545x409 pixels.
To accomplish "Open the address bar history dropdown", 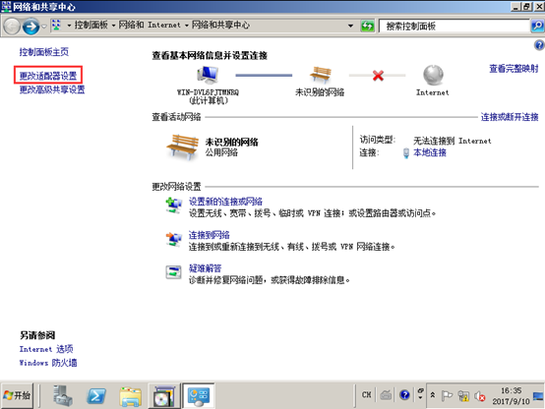I will (x=350, y=26).
